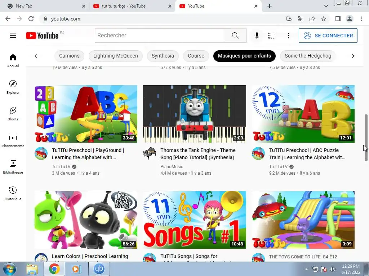This screenshot has width=369, height=276.
Task: Click the YouTube logo
Action: tap(43, 36)
